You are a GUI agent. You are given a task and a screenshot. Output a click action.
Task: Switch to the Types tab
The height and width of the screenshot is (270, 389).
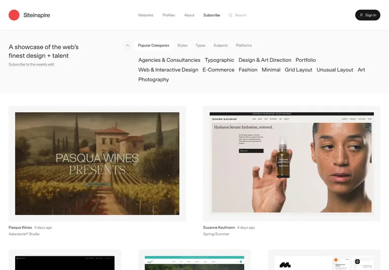200,46
